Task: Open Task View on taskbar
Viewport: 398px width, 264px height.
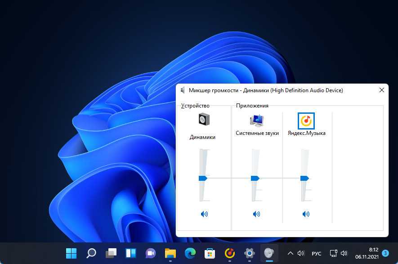Action: pyautogui.click(x=111, y=253)
